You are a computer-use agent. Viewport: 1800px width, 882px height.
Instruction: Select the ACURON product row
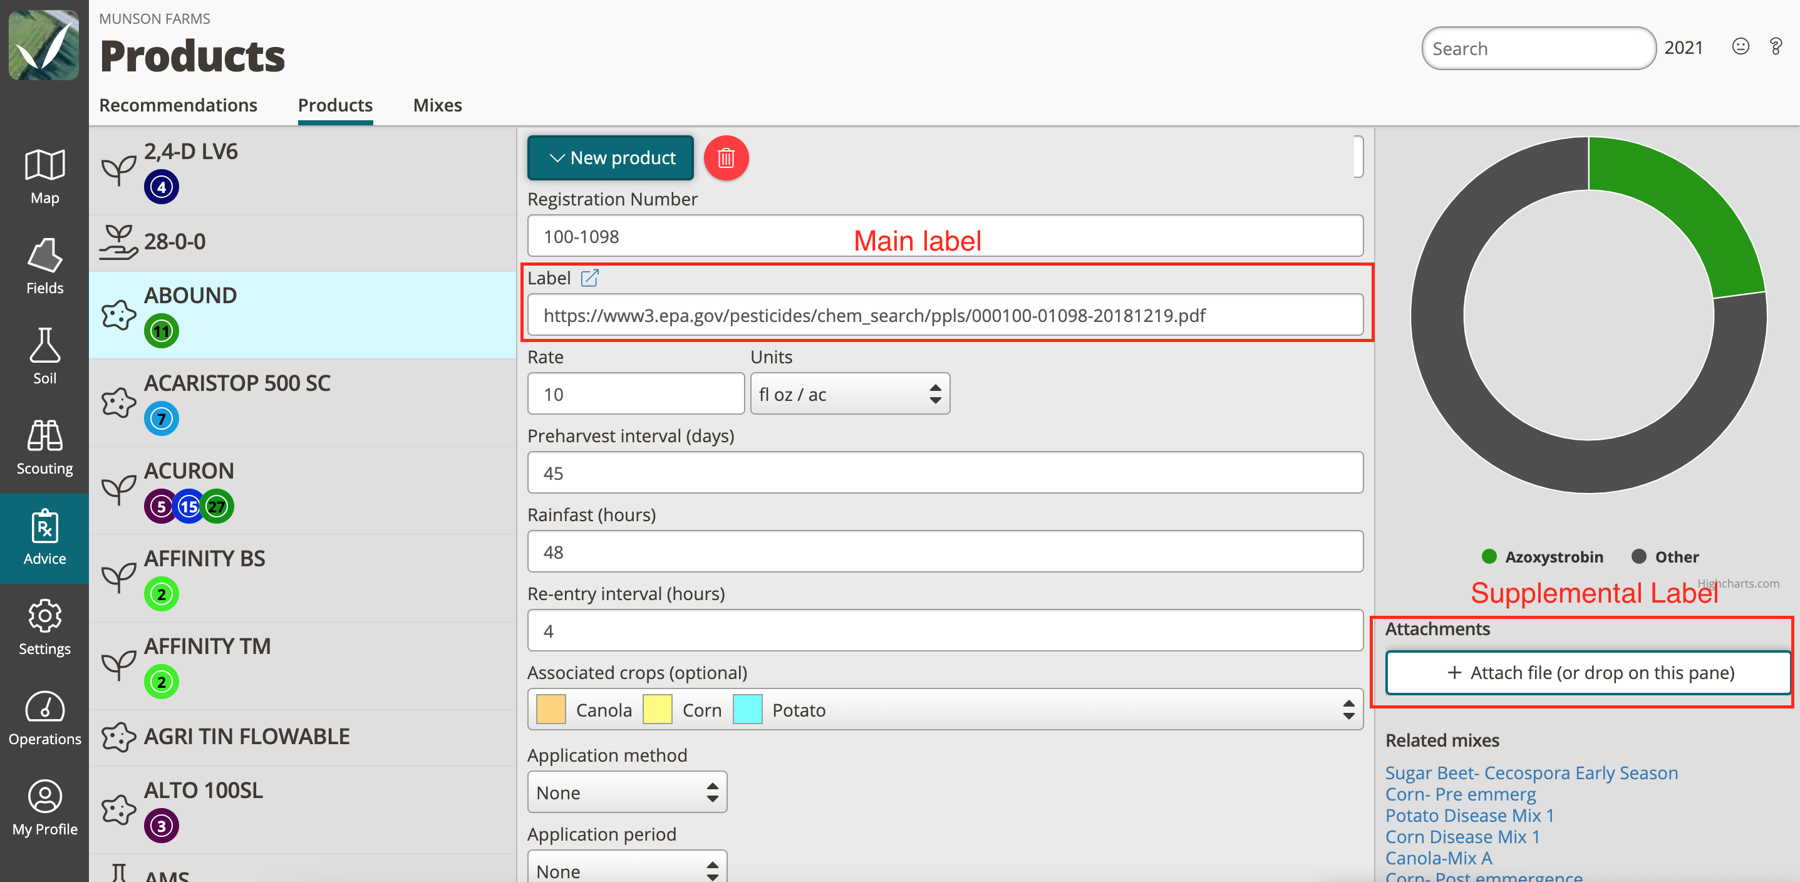point(303,491)
